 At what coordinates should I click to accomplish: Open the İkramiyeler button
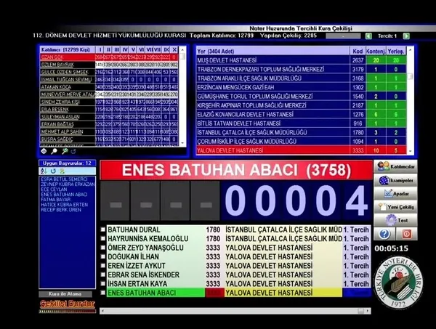(x=395, y=180)
